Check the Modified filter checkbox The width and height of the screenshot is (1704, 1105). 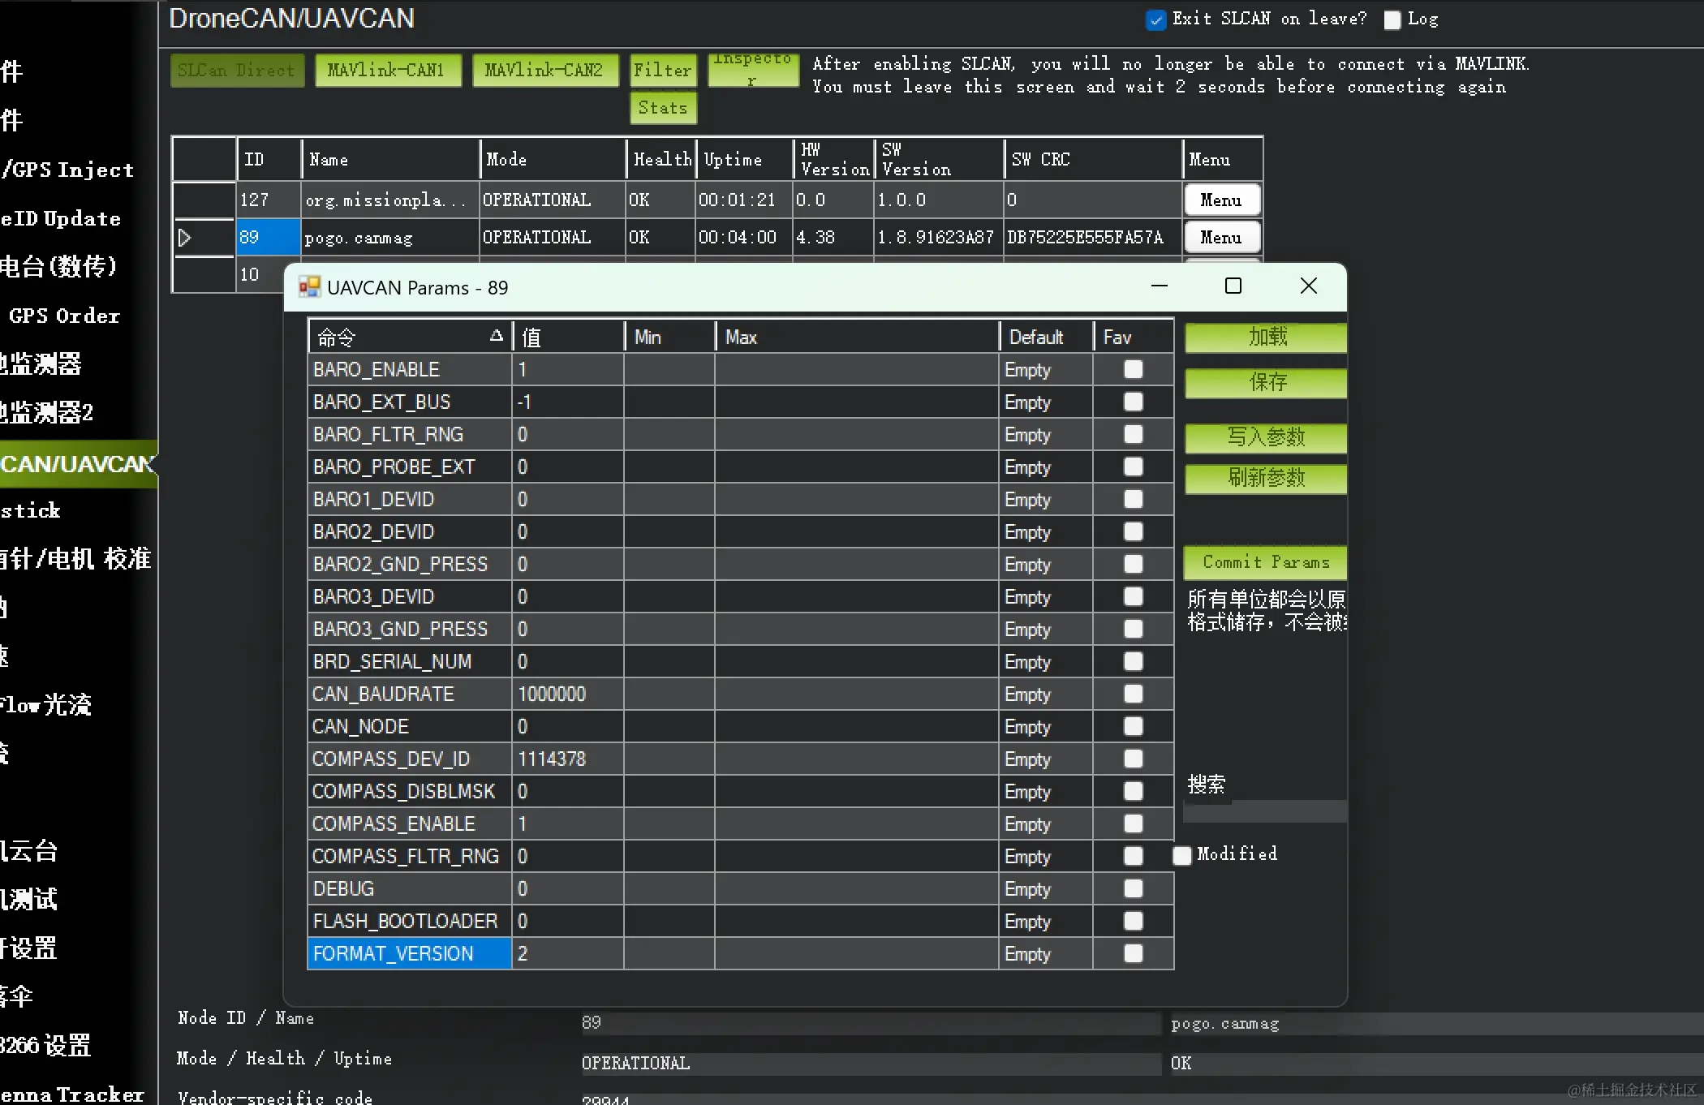[1182, 855]
